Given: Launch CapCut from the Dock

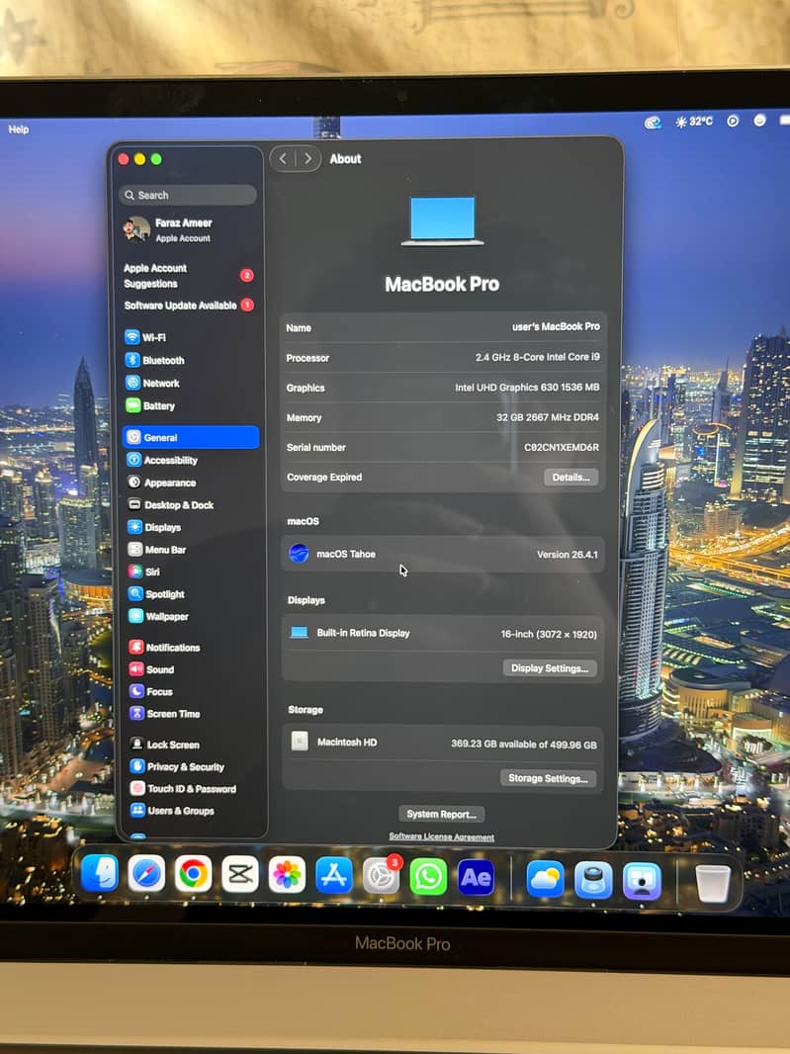Looking at the screenshot, I should tap(240, 874).
